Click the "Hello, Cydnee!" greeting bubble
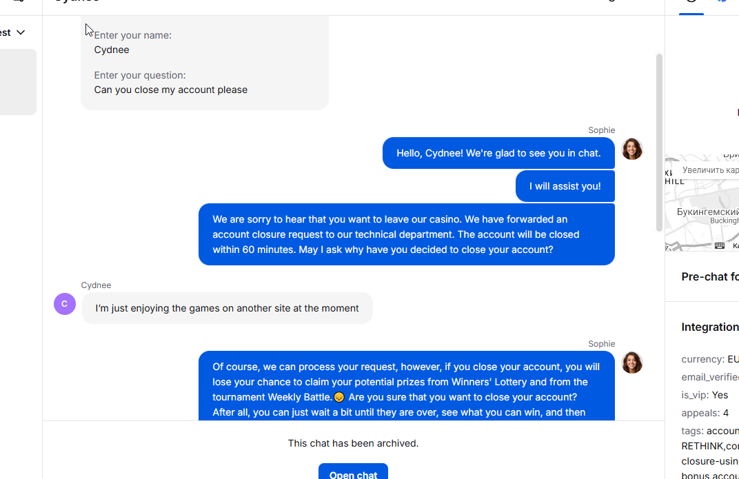Image resolution: width=739 pixels, height=479 pixels. click(498, 153)
